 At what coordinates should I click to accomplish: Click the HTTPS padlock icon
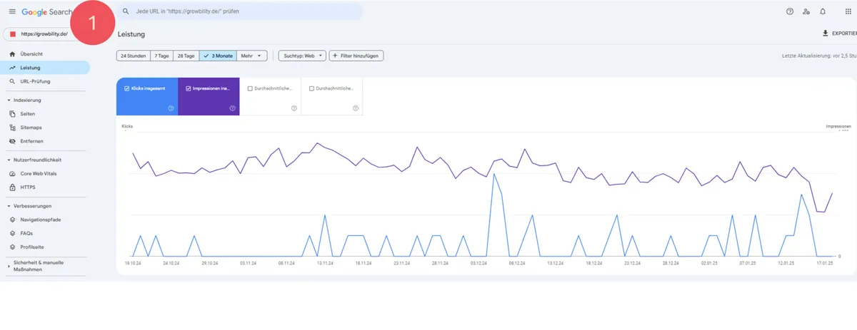tap(12, 187)
